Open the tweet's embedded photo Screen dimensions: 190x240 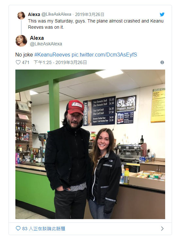90,144
